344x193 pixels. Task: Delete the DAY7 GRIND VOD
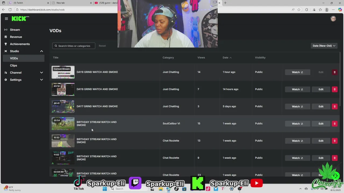[335, 106]
